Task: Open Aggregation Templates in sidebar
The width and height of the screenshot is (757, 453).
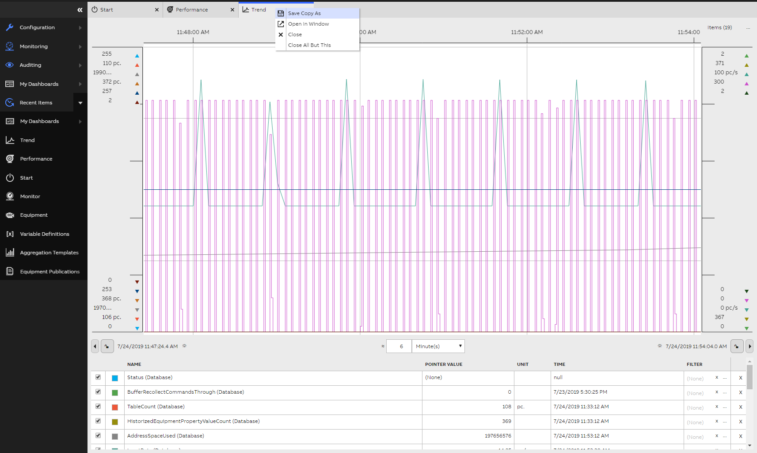Action: (49, 253)
